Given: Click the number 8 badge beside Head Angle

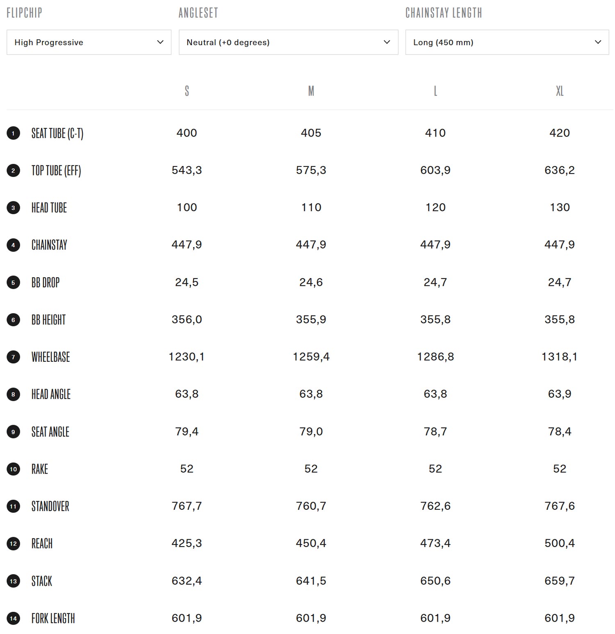Looking at the screenshot, I should click(x=14, y=395).
